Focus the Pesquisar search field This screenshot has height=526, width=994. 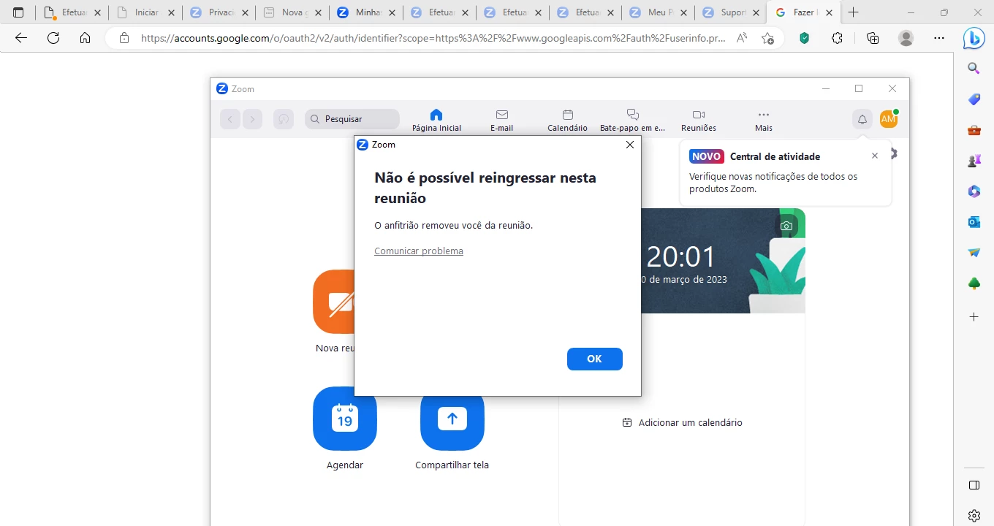point(352,119)
